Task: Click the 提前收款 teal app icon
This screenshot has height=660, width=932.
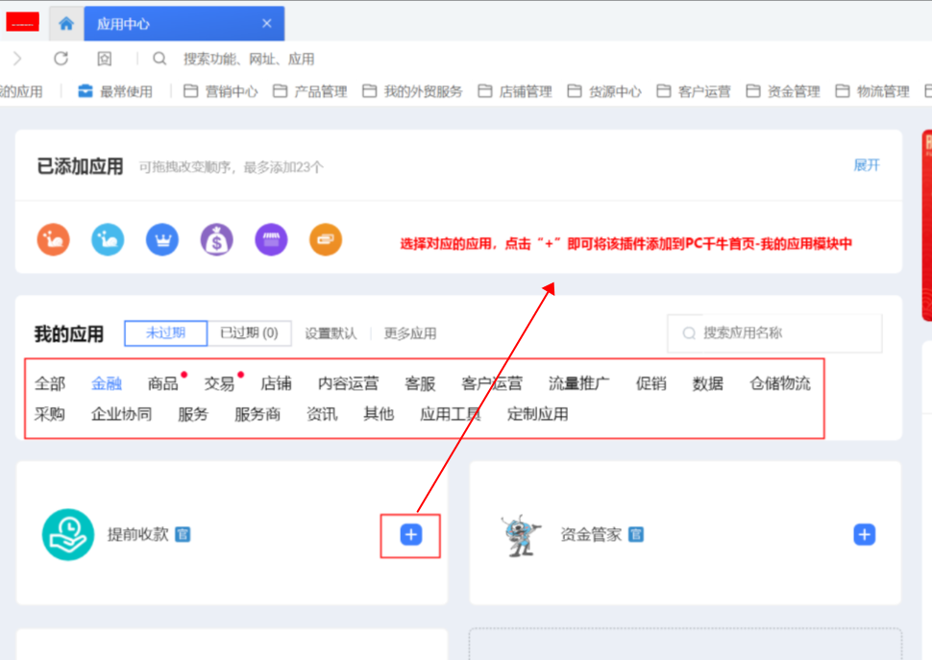Action: click(x=68, y=534)
